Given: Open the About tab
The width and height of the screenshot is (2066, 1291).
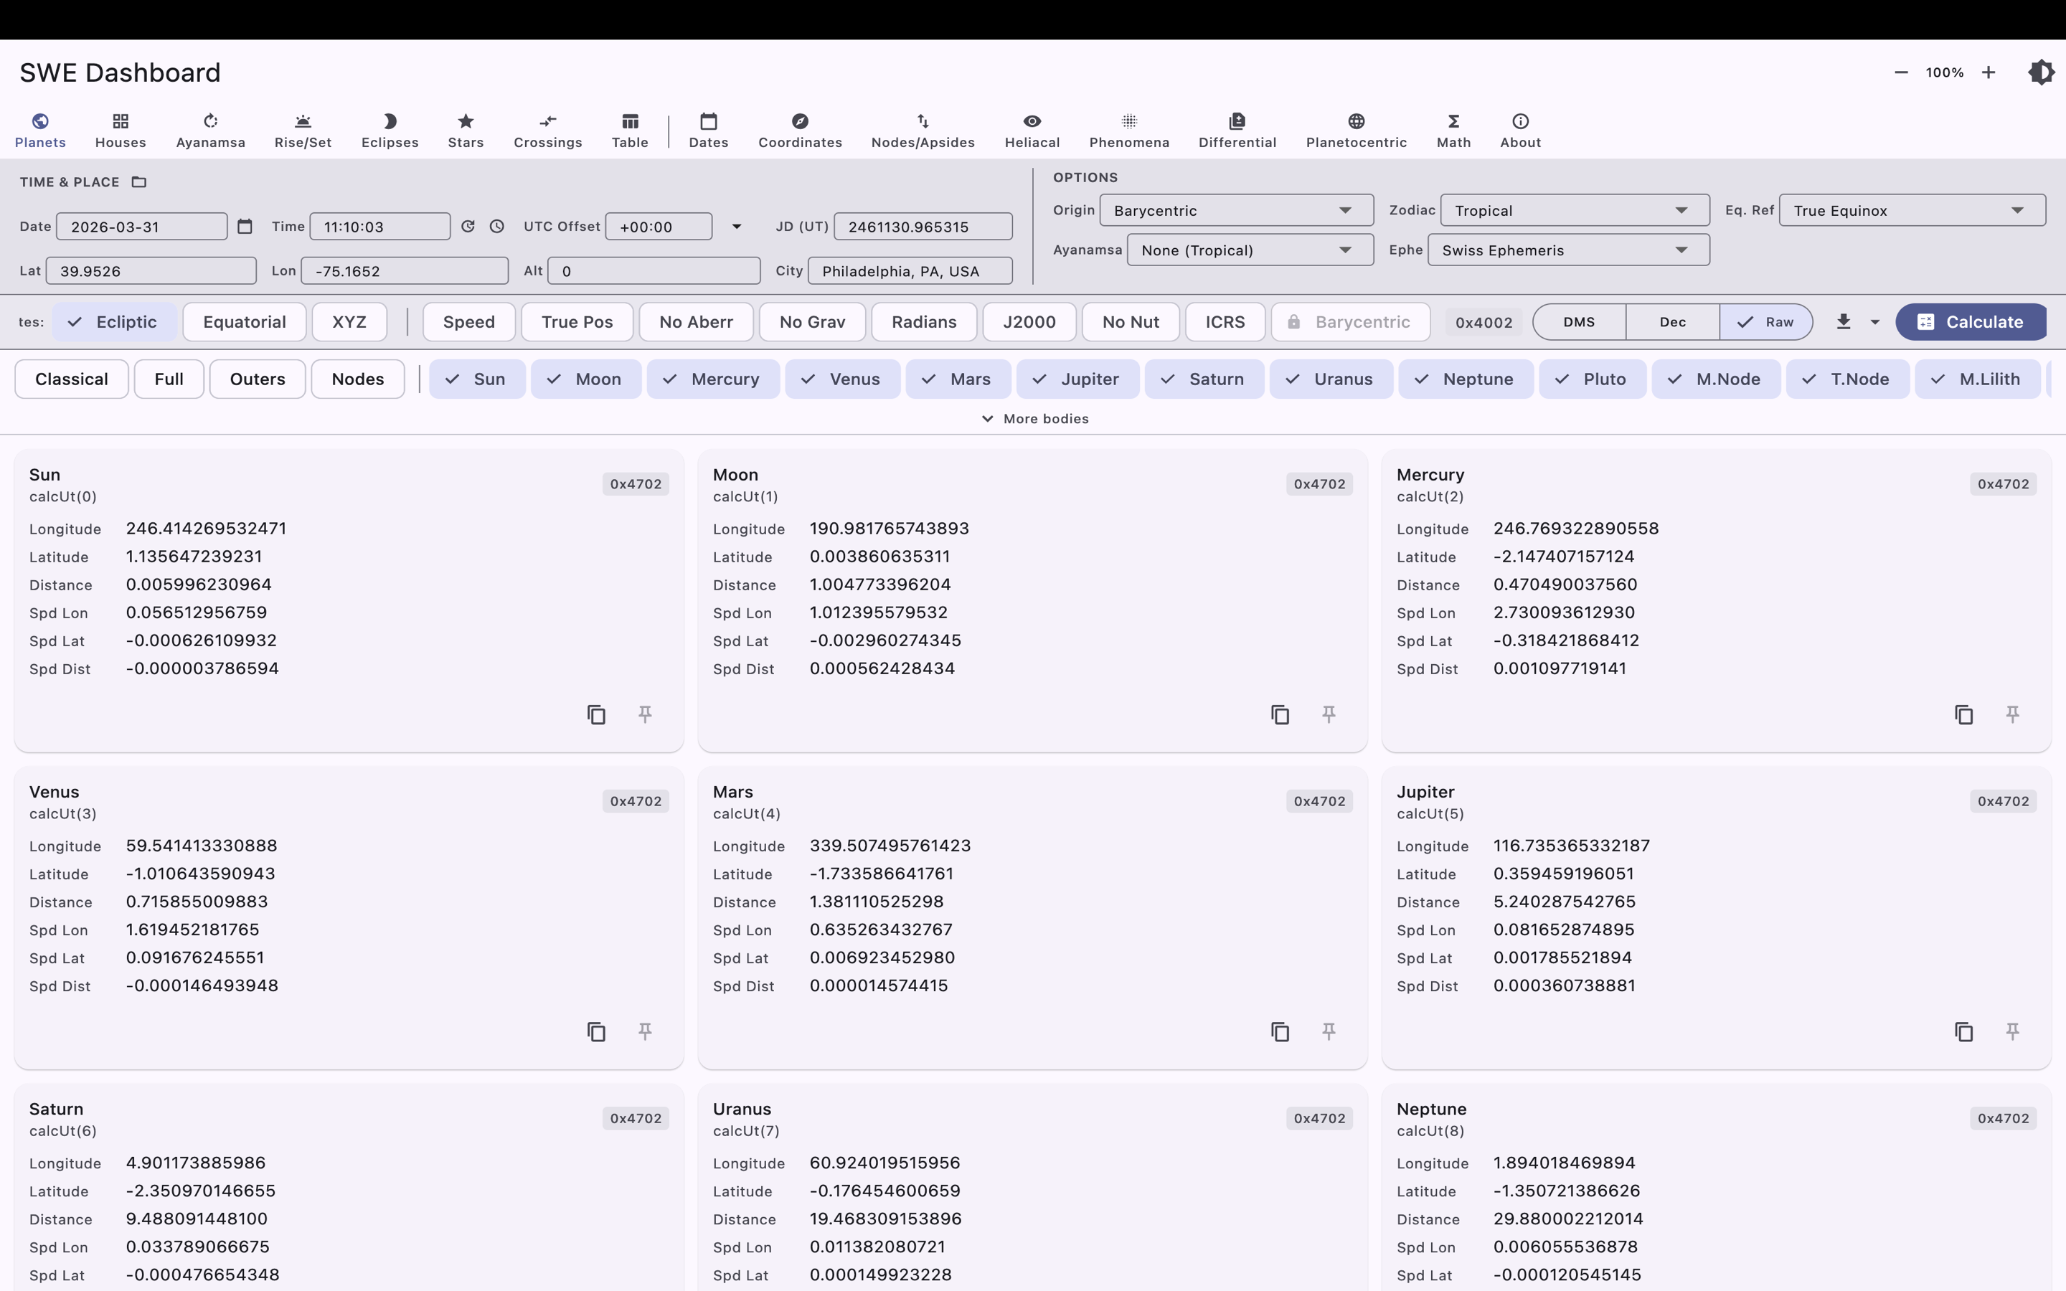Looking at the screenshot, I should coord(1521,131).
